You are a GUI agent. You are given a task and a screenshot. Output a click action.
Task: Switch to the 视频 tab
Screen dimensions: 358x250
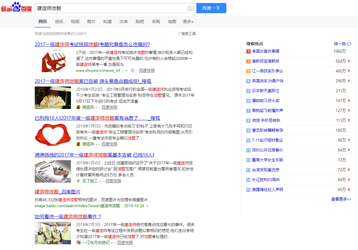75,22
